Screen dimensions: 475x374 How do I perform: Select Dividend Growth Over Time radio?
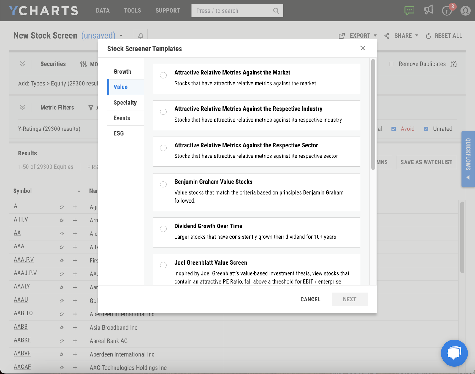click(x=163, y=229)
